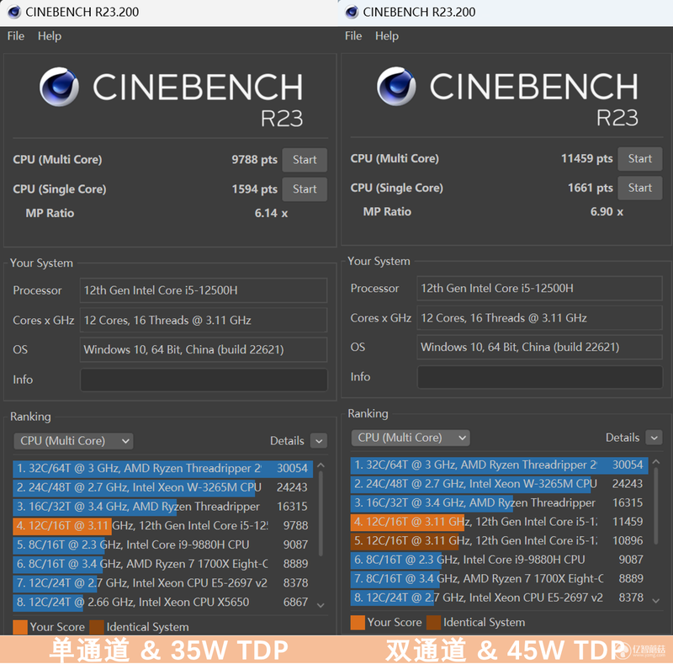The width and height of the screenshot is (673, 664).
Task: Start the Multi Core test beside 9788 pts
Action: tap(305, 160)
